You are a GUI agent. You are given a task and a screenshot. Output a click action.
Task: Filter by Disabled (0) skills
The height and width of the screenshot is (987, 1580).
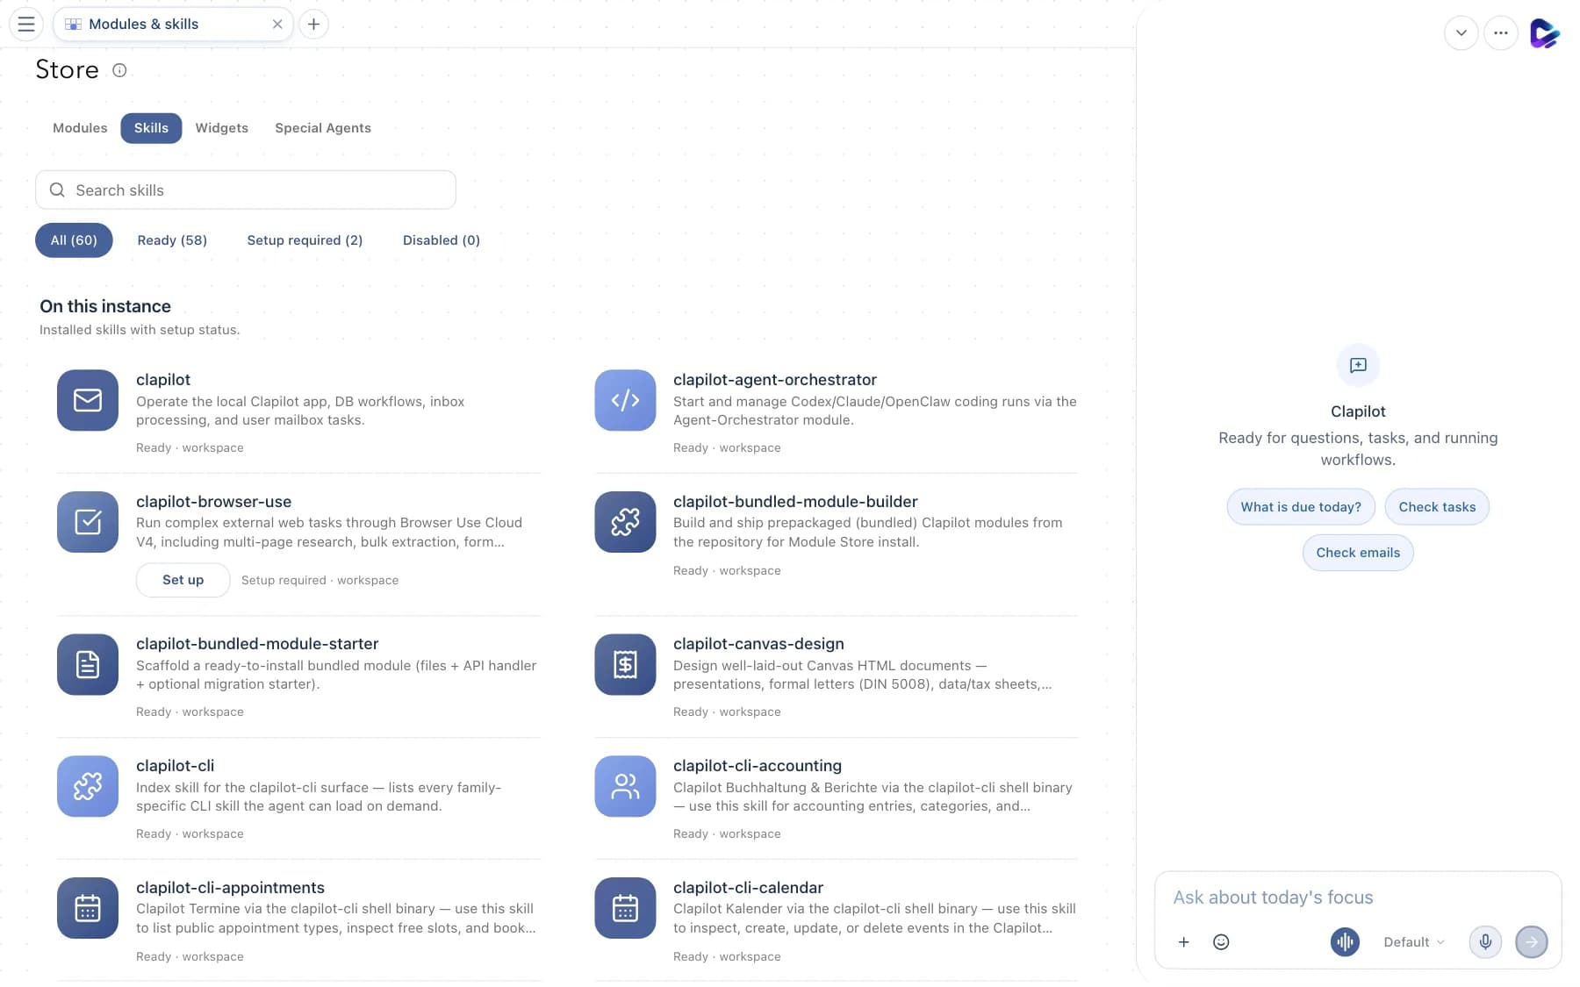(442, 240)
